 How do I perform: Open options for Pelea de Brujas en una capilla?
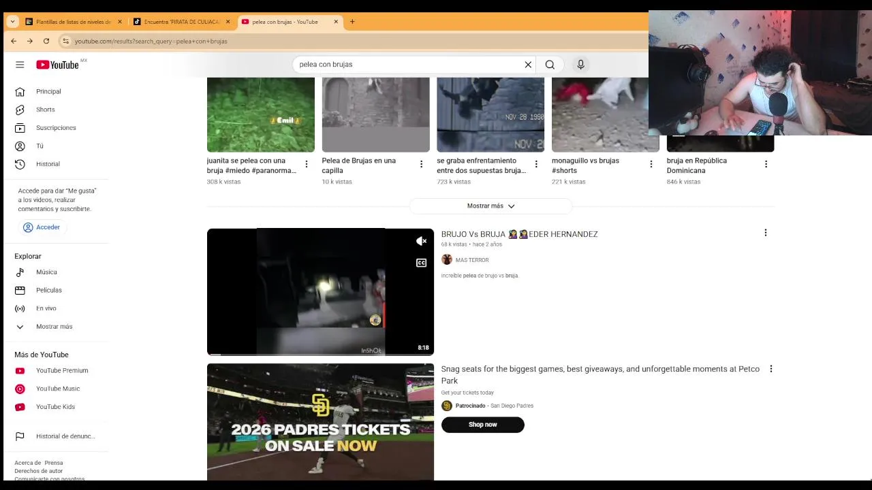pos(421,164)
